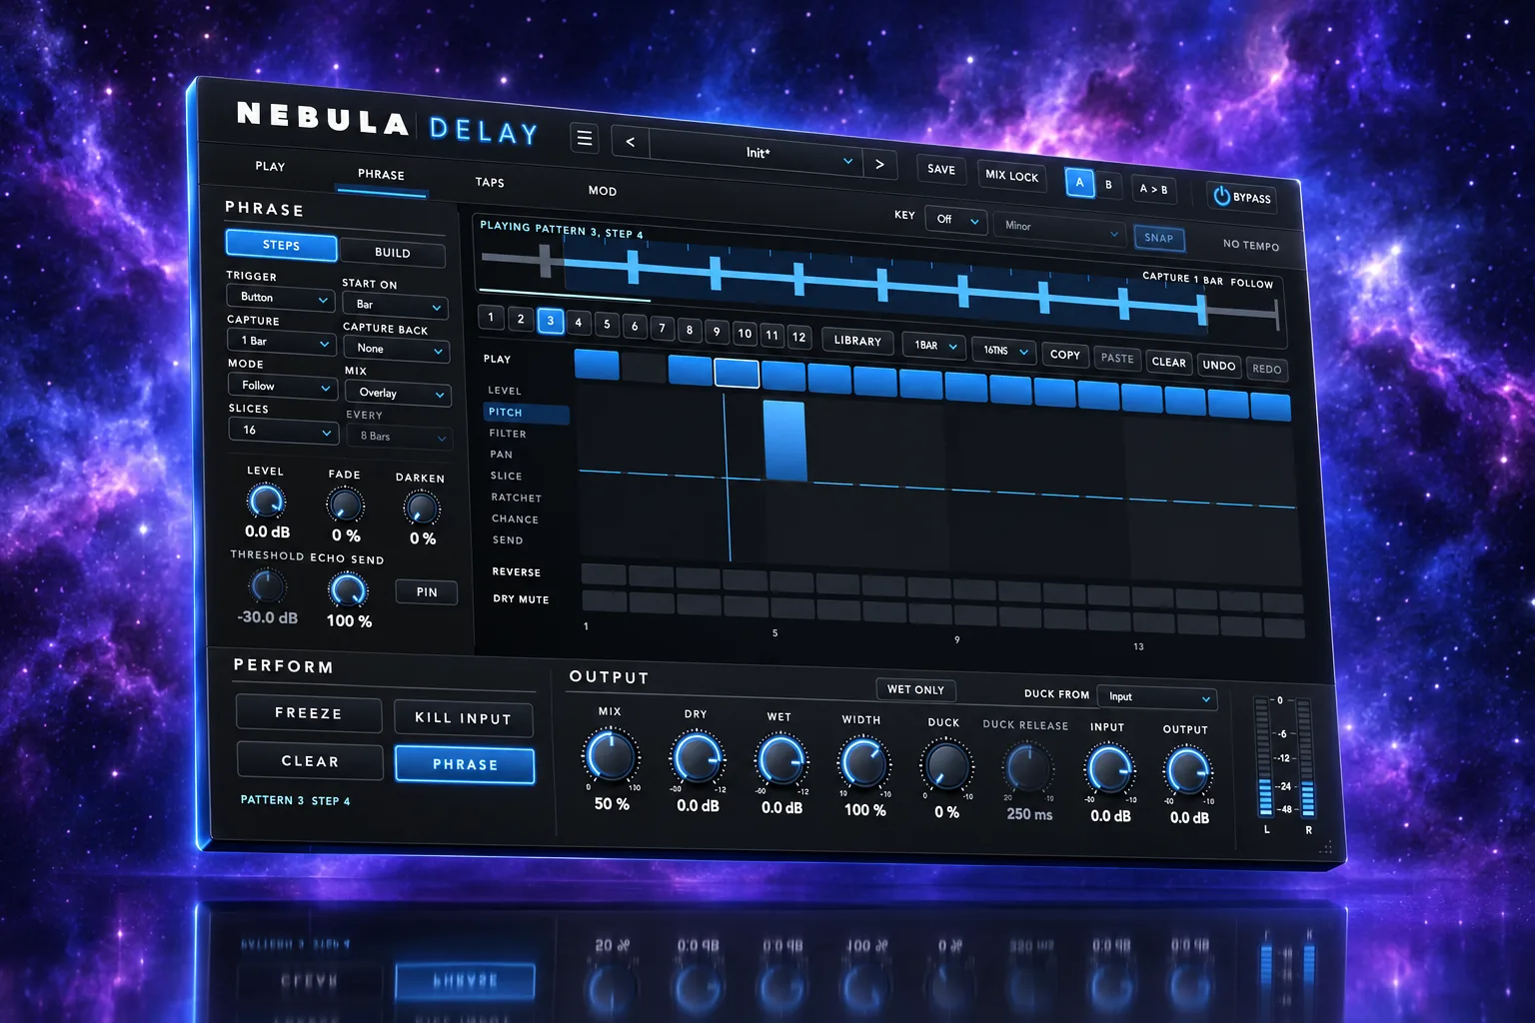
Task: Open the Duck From Input dropdown
Action: 1156,697
